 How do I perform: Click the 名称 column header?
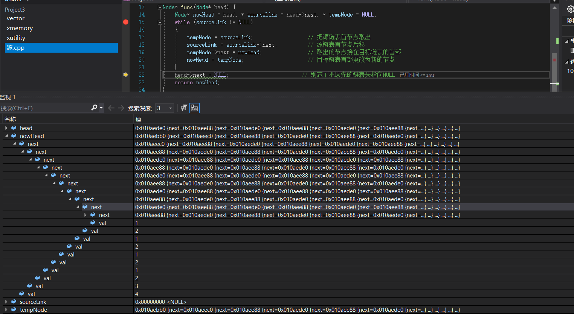coord(10,119)
